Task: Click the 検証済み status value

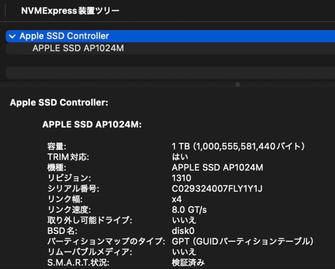Action: [188, 262]
